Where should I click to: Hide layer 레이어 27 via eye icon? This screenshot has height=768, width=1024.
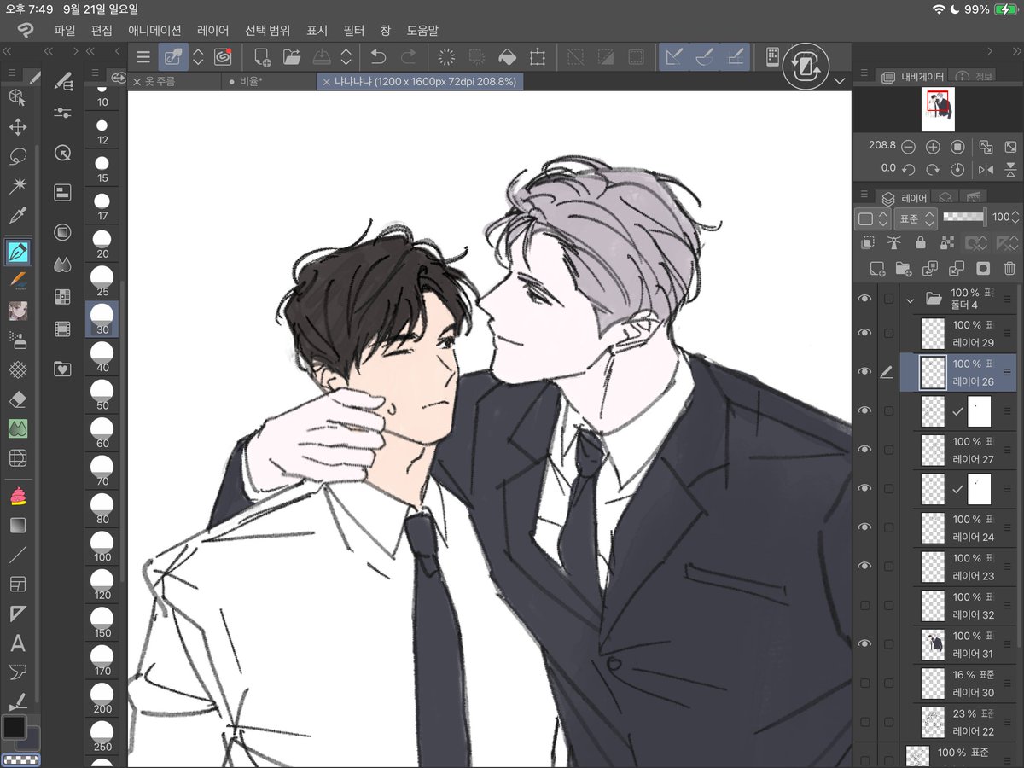pos(865,449)
